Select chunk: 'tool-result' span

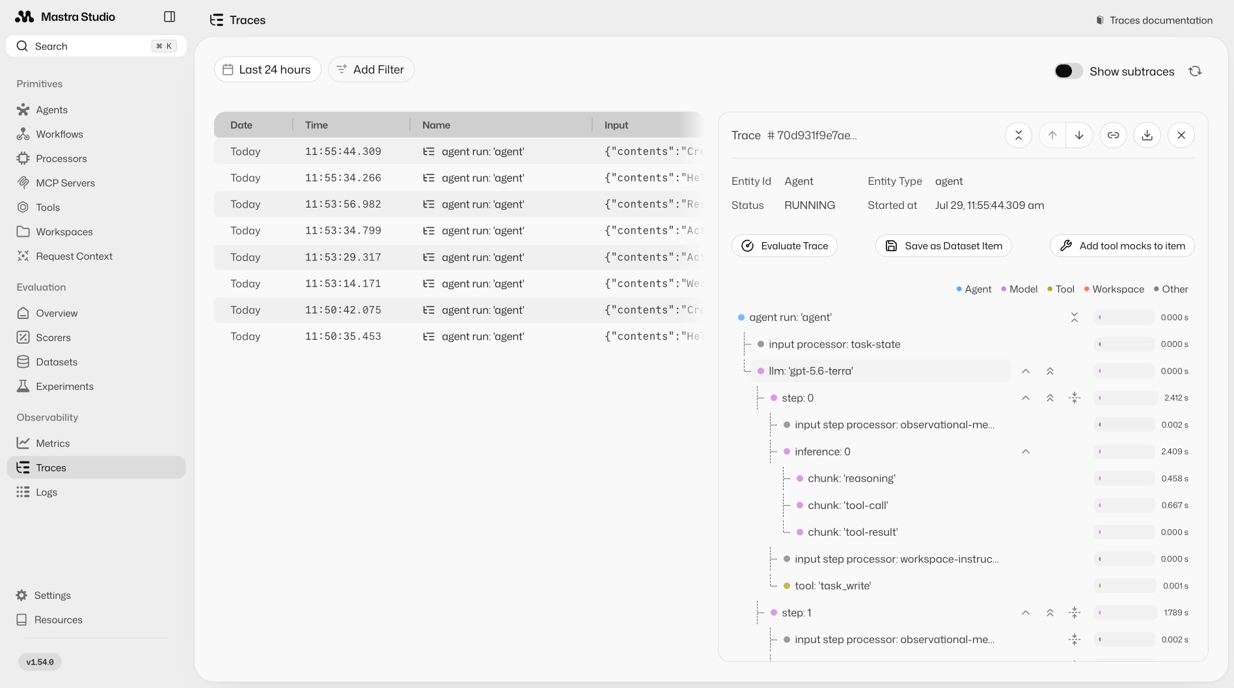(x=853, y=532)
